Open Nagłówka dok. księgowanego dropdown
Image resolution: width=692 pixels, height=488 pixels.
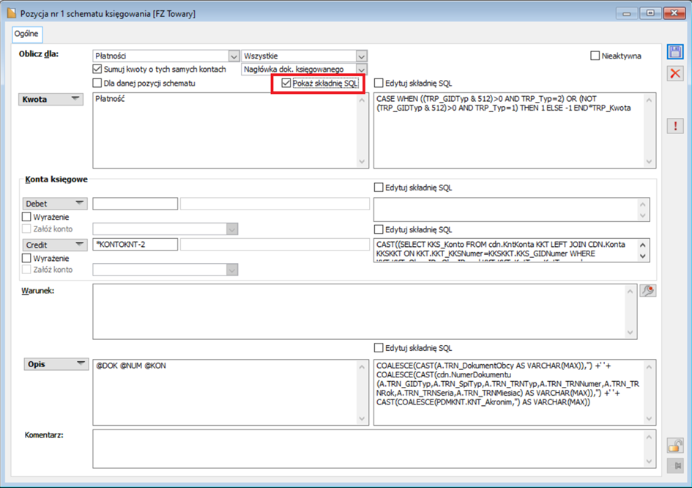[x=362, y=70]
